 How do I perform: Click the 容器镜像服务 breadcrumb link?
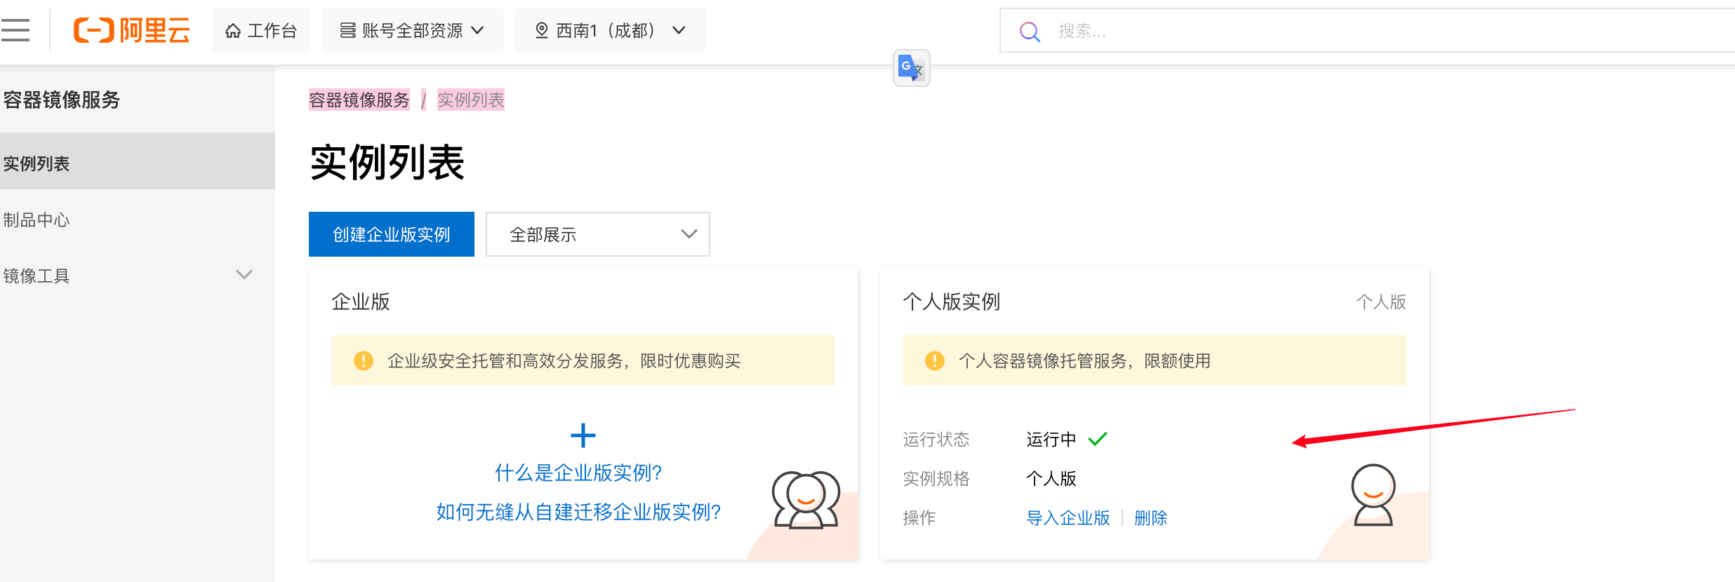pyautogui.click(x=359, y=100)
